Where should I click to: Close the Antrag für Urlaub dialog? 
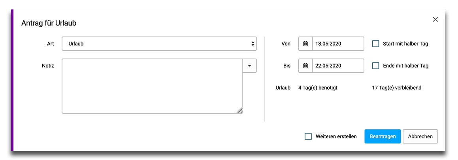435,19
